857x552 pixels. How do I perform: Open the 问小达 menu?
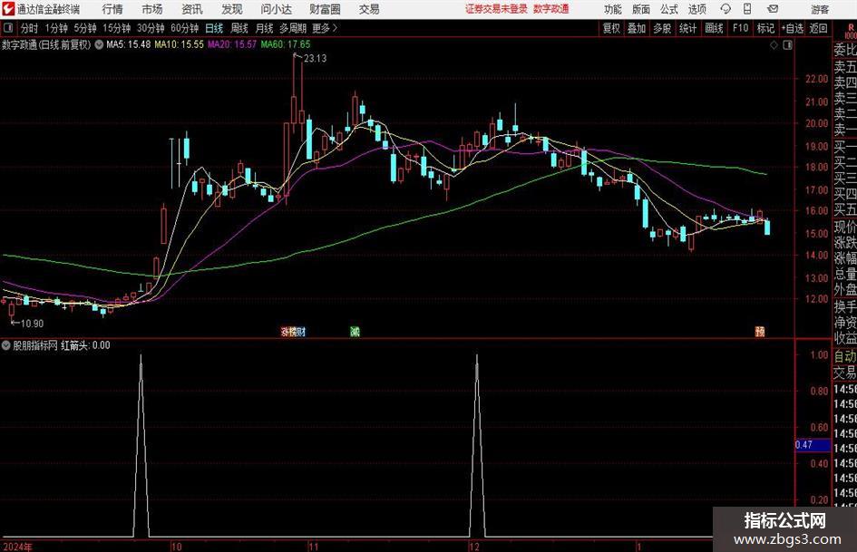(276, 9)
